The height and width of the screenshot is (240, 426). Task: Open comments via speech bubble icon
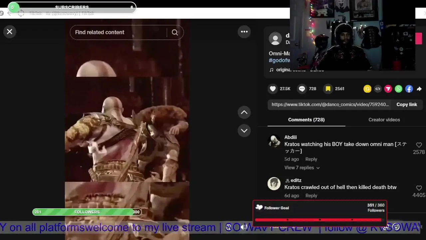point(302,89)
